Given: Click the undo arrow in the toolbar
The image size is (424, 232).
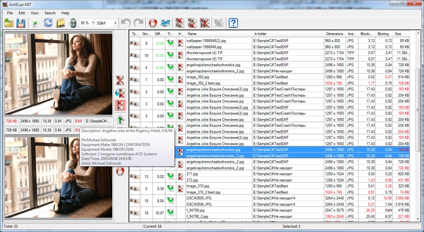Looking at the screenshot, I should click(x=126, y=23).
